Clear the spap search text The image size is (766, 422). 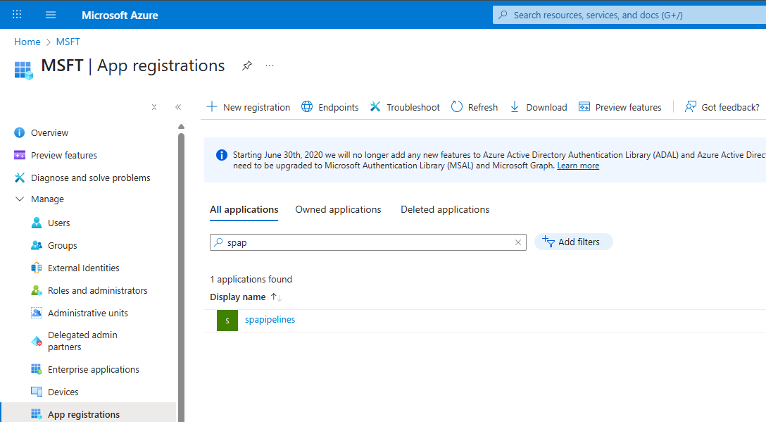(518, 242)
